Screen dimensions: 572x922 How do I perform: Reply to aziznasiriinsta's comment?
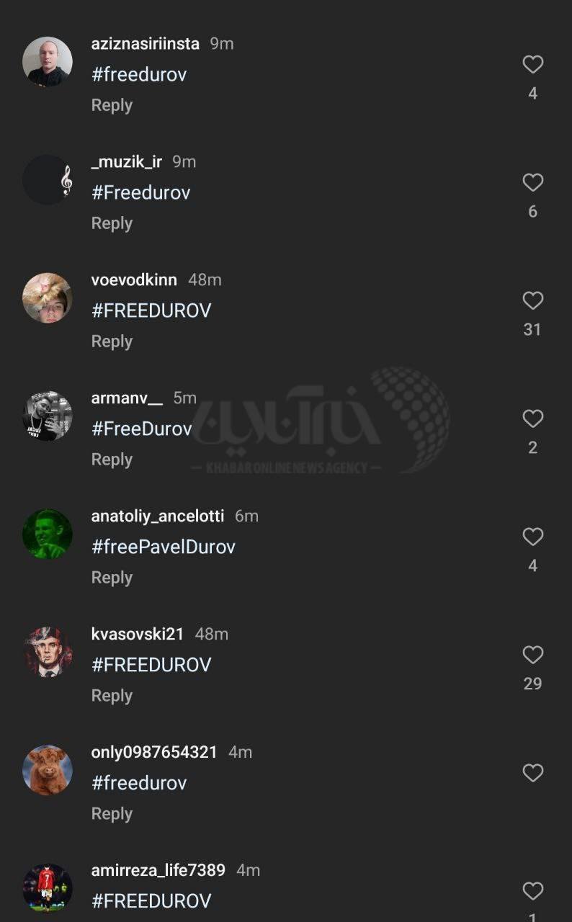point(112,105)
